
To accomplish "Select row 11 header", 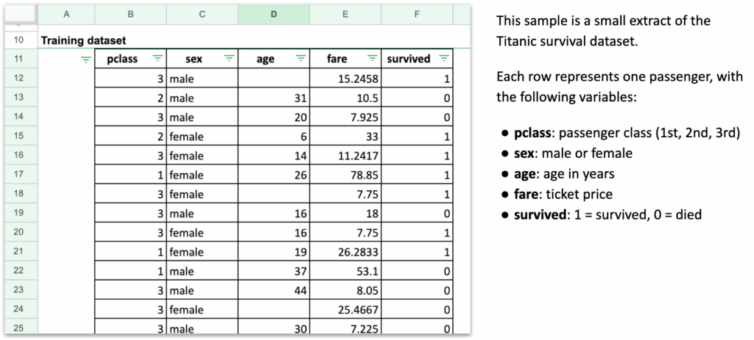I will (x=18, y=59).
